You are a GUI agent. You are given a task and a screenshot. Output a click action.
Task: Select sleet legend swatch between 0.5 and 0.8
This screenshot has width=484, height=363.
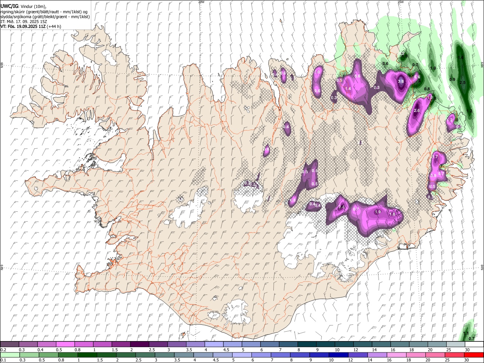(65, 344)
